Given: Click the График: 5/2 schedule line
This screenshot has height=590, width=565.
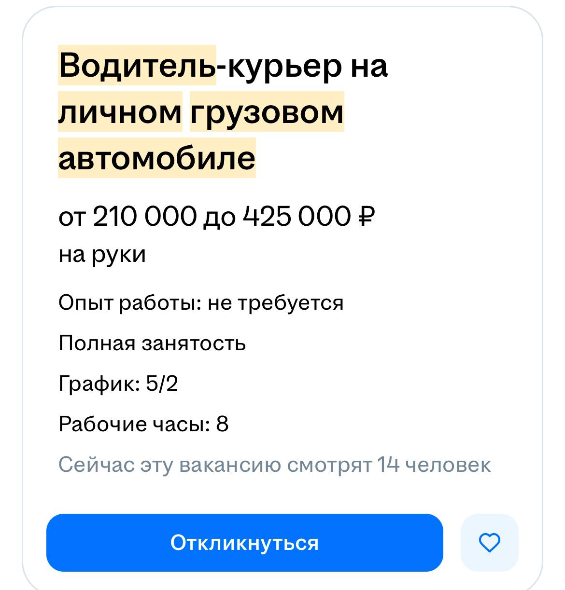Looking at the screenshot, I should click(118, 384).
